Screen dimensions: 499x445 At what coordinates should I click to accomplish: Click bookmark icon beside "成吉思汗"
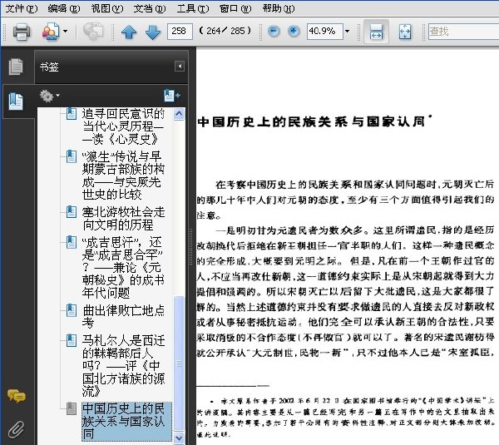(72, 242)
